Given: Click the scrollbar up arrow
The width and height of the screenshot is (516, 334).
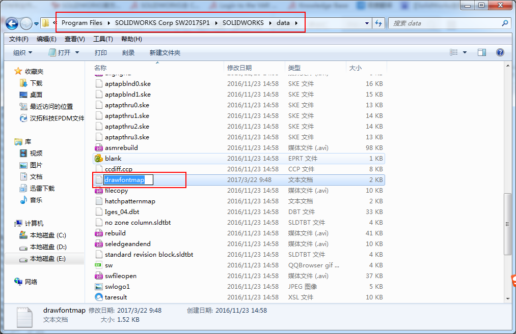Looking at the screenshot, I should coord(507,66).
